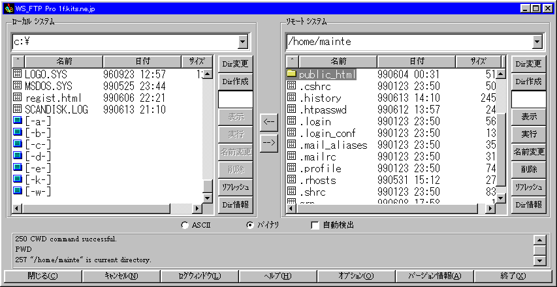This screenshot has width=557, height=287.
Task: Click the LOGO.SYS file icon
Action: (x=17, y=74)
